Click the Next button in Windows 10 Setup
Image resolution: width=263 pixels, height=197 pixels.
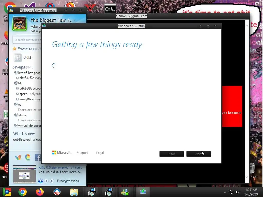coord(199,154)
